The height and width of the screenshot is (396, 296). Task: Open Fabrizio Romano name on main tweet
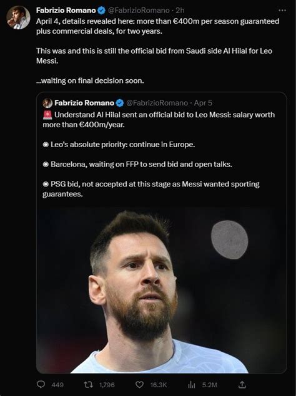pos(66,11)
